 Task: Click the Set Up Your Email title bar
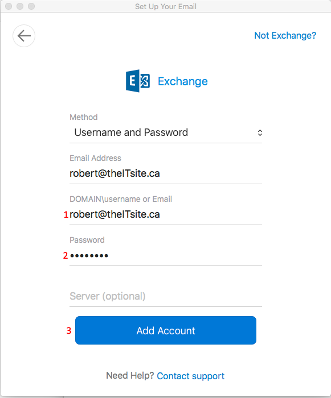pos(166,6)
